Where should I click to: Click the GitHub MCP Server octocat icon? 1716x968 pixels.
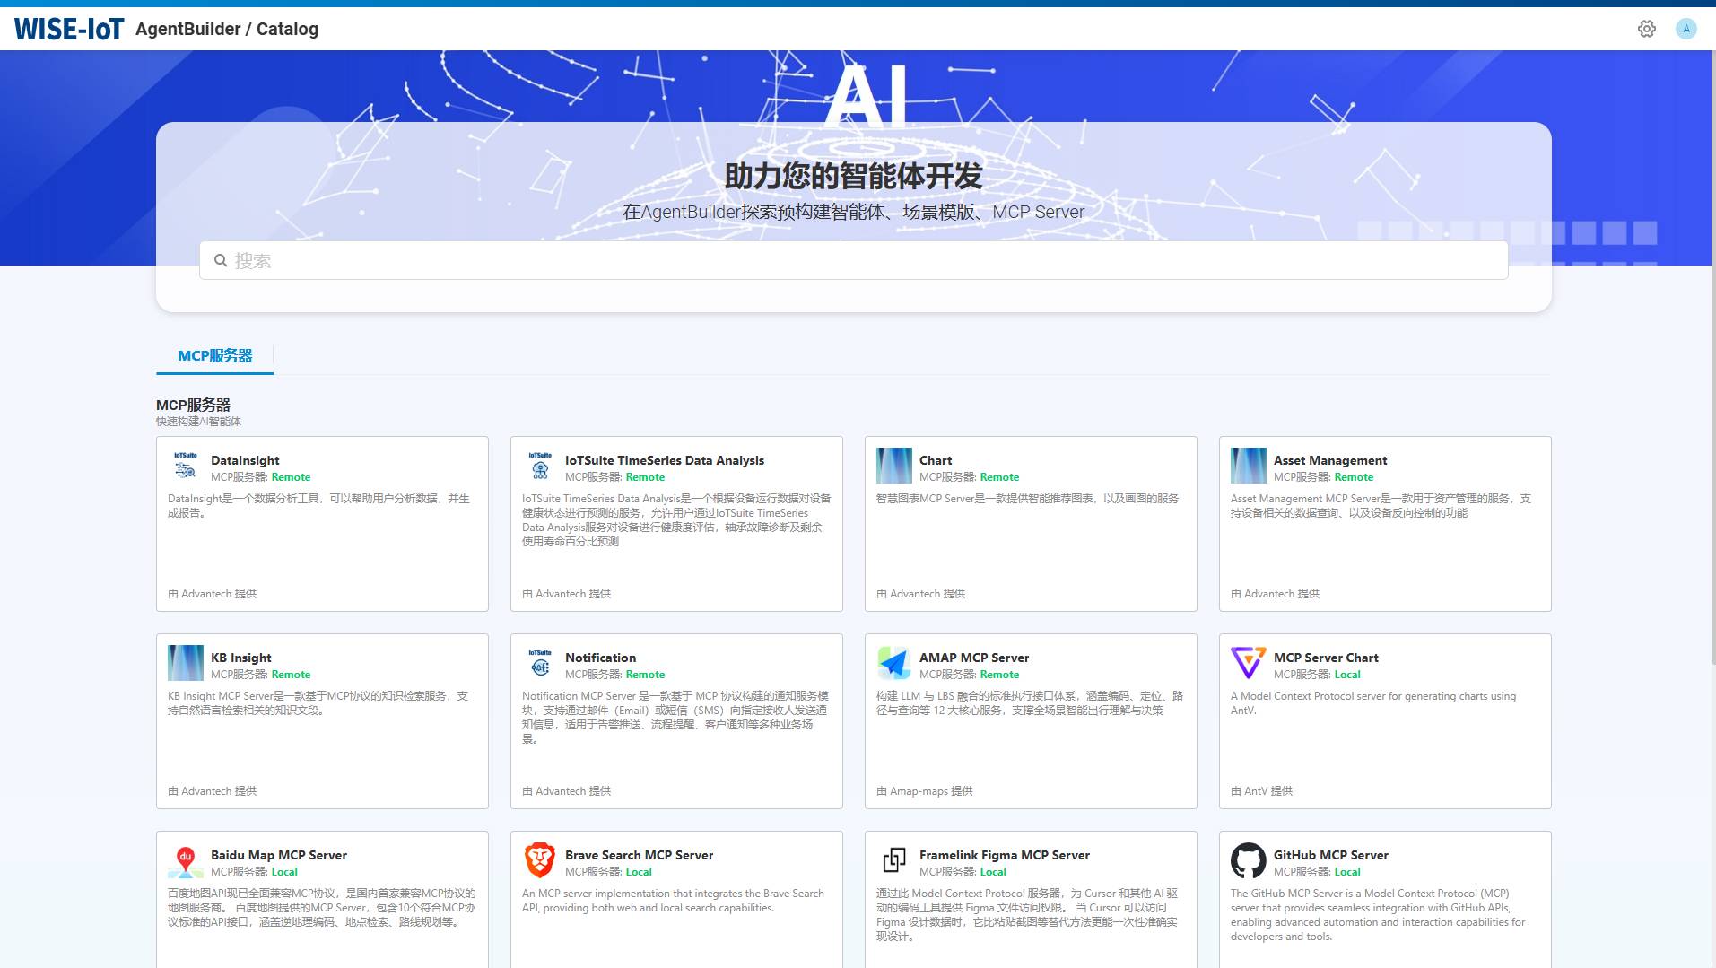click(x=1248, y=860)
